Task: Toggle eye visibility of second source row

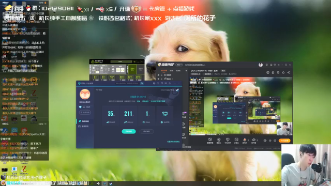Action: 158,79
